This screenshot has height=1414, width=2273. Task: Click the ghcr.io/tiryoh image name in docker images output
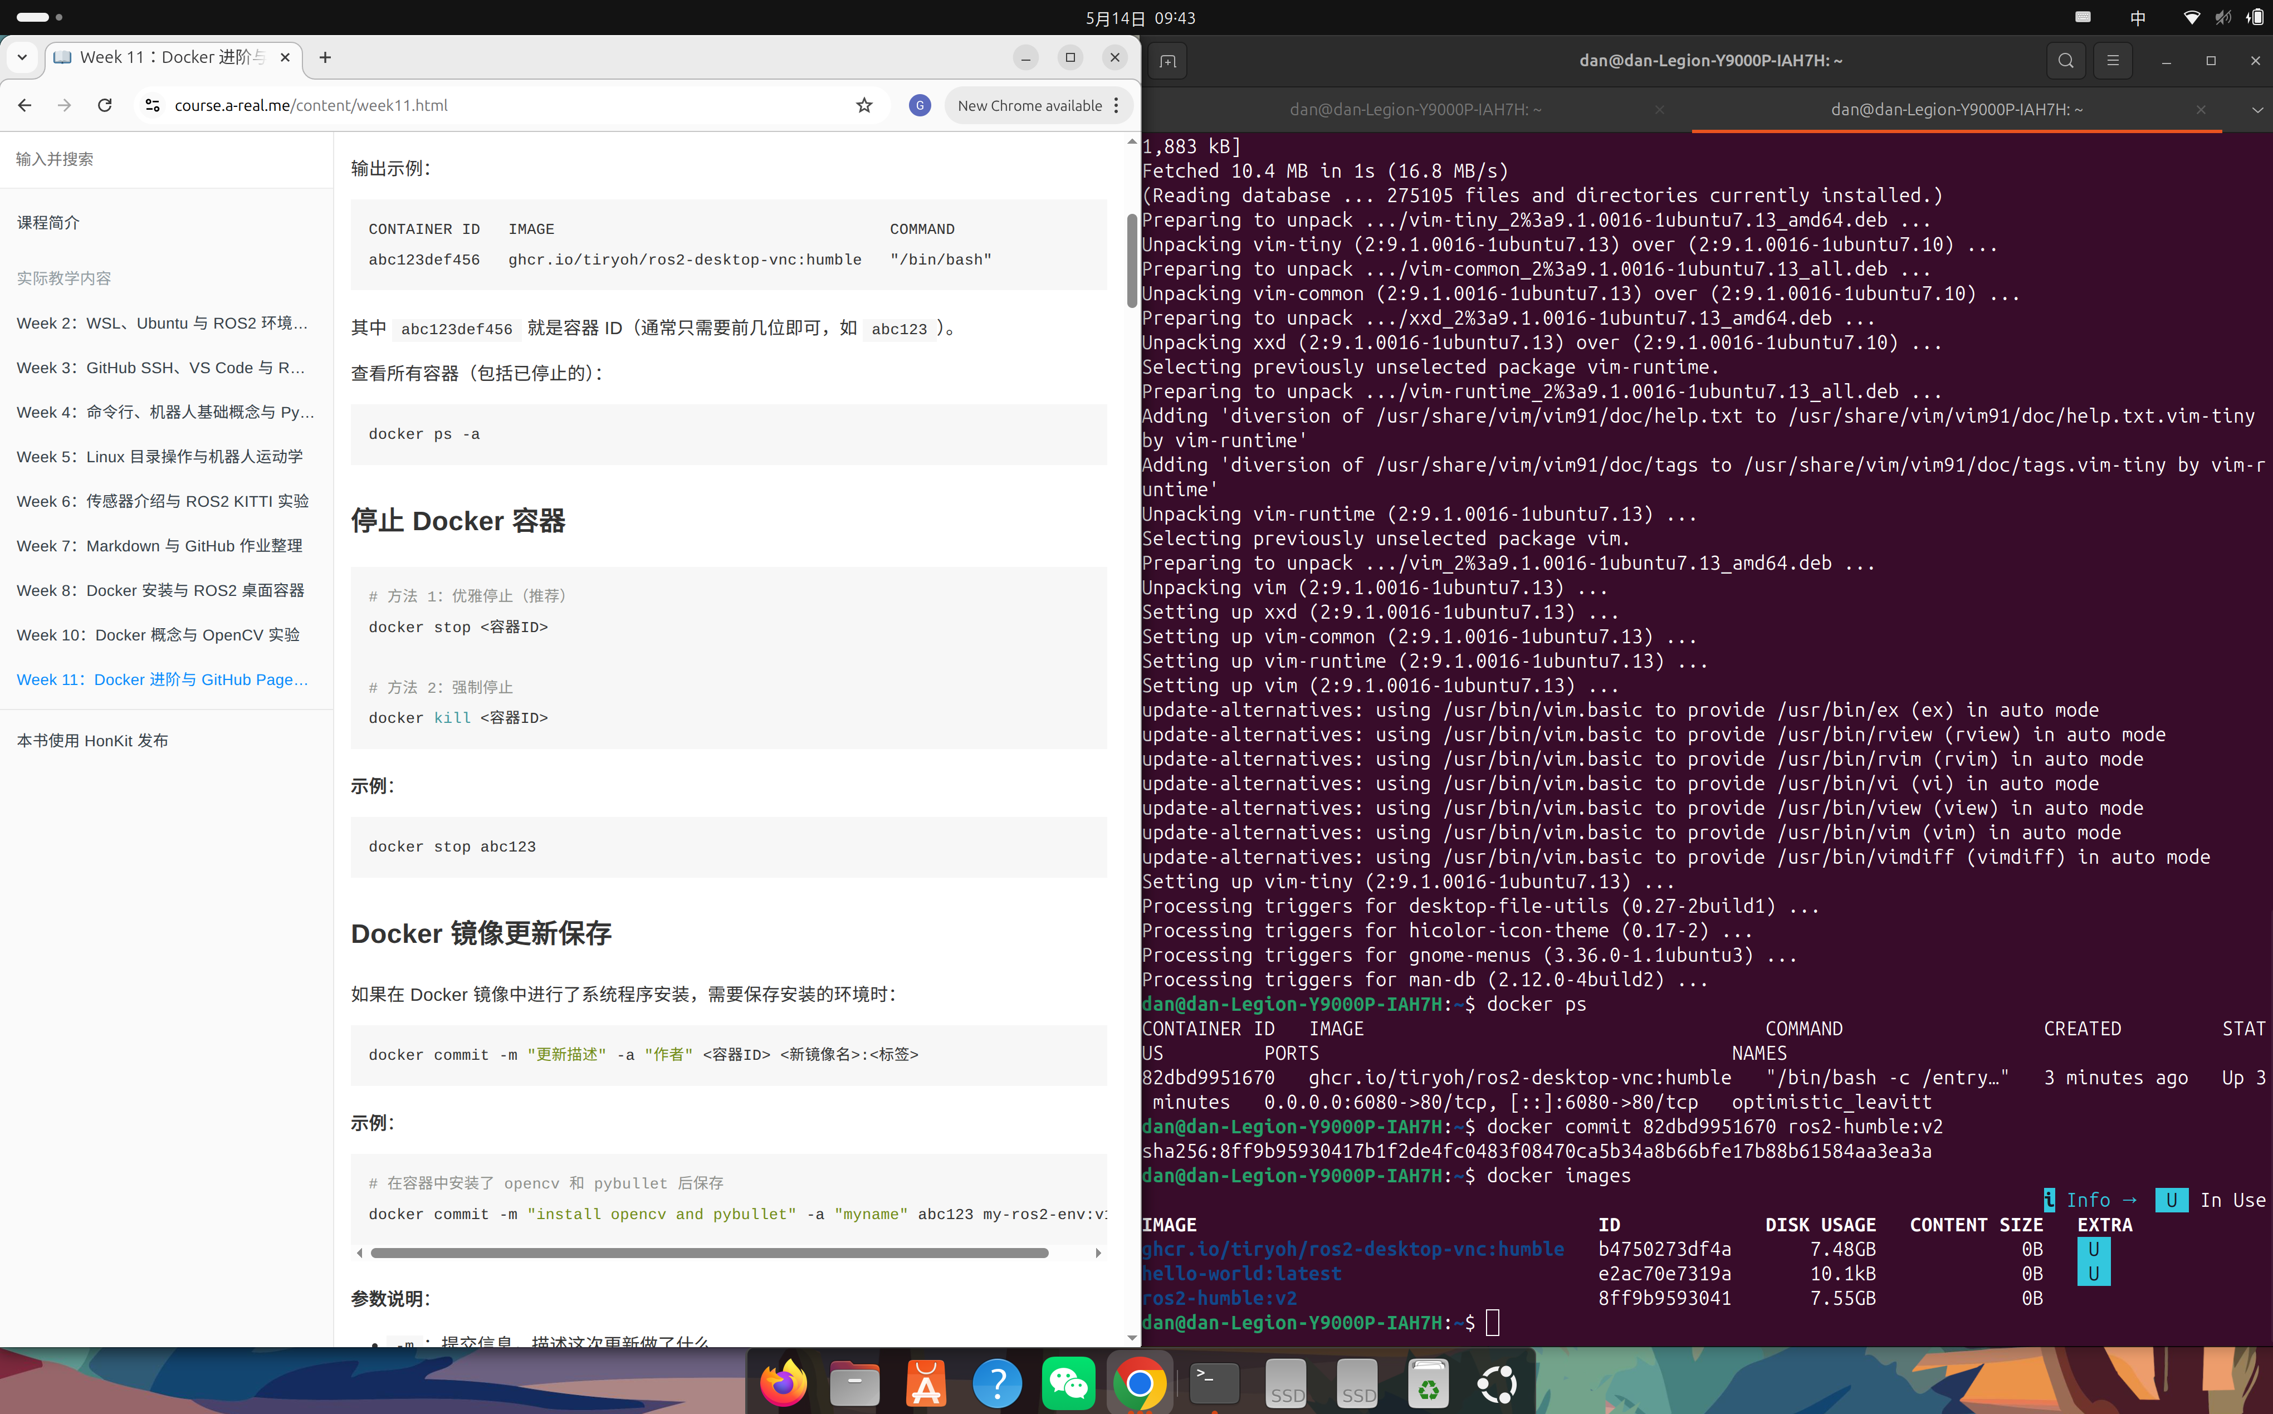(x=1353, y=1249)
